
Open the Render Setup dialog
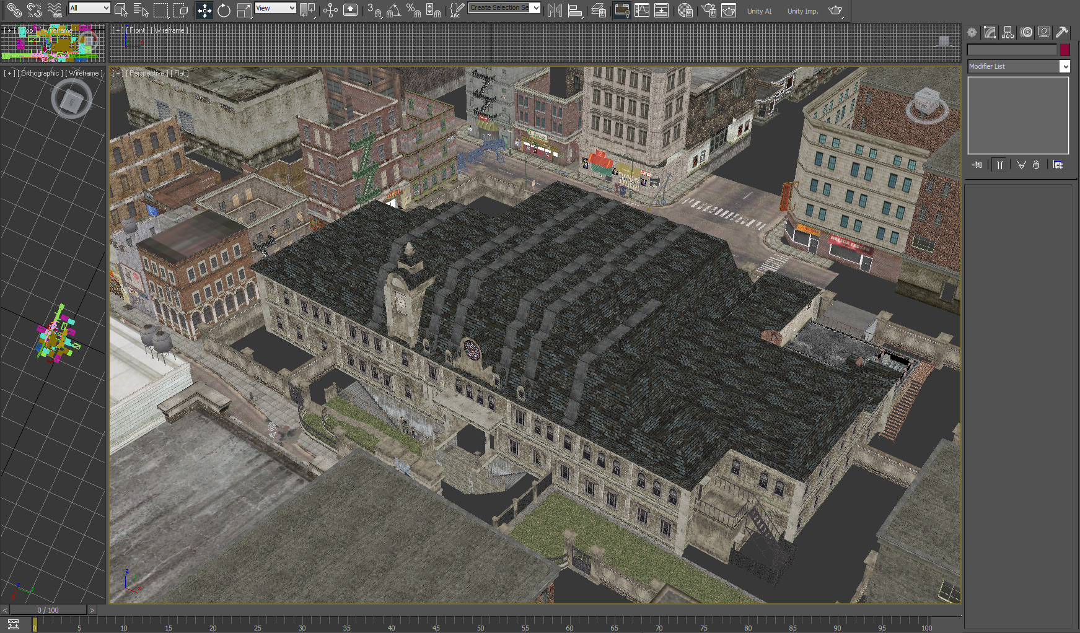coord(709,10)
